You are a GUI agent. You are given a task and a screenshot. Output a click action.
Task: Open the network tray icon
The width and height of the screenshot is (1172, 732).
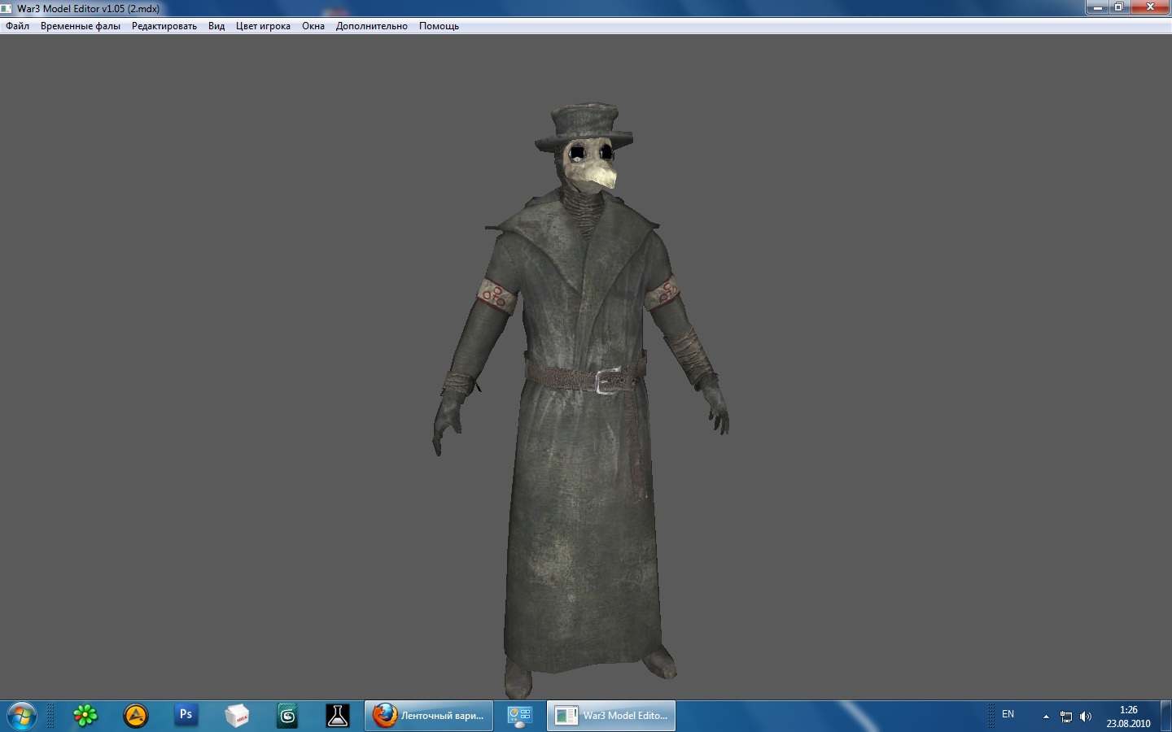[x=1066, y=717]
